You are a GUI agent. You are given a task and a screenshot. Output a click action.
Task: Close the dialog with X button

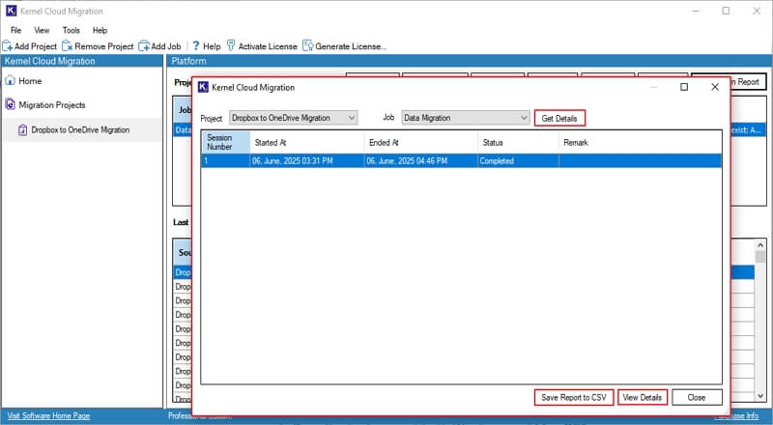pos(715,87)
